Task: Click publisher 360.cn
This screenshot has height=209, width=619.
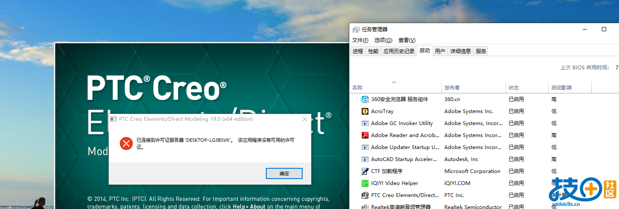Action: pos(452,99)
